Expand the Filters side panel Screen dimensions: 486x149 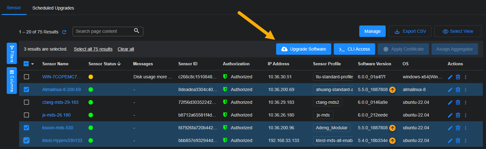pos(12,53)
